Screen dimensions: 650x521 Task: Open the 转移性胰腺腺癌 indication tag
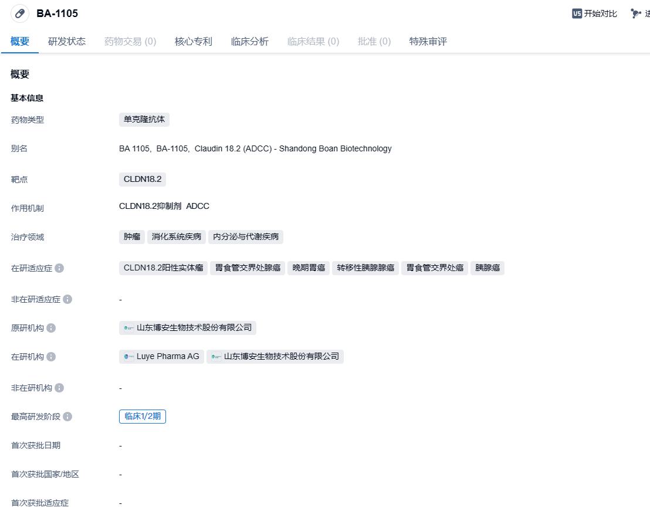pyautogui.click(x=365, y=268)
